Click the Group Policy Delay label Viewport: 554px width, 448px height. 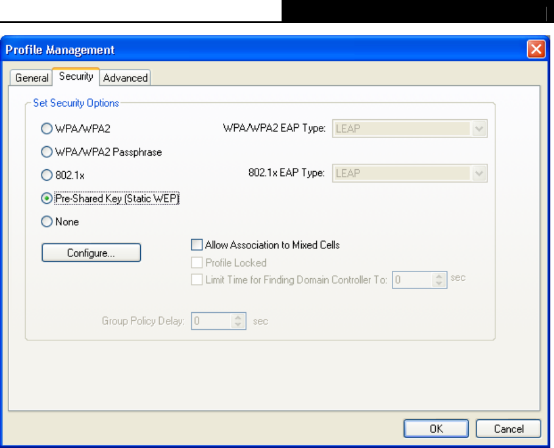point(143,321)
